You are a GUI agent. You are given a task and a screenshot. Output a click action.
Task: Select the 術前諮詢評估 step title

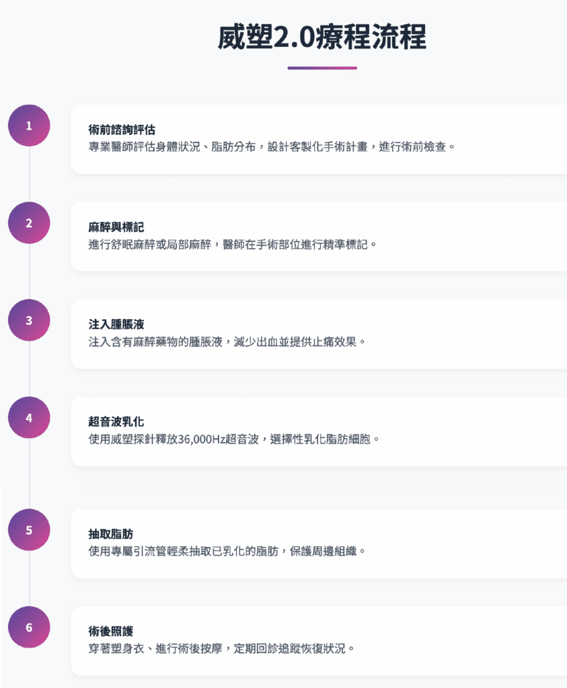pos(122,129)
